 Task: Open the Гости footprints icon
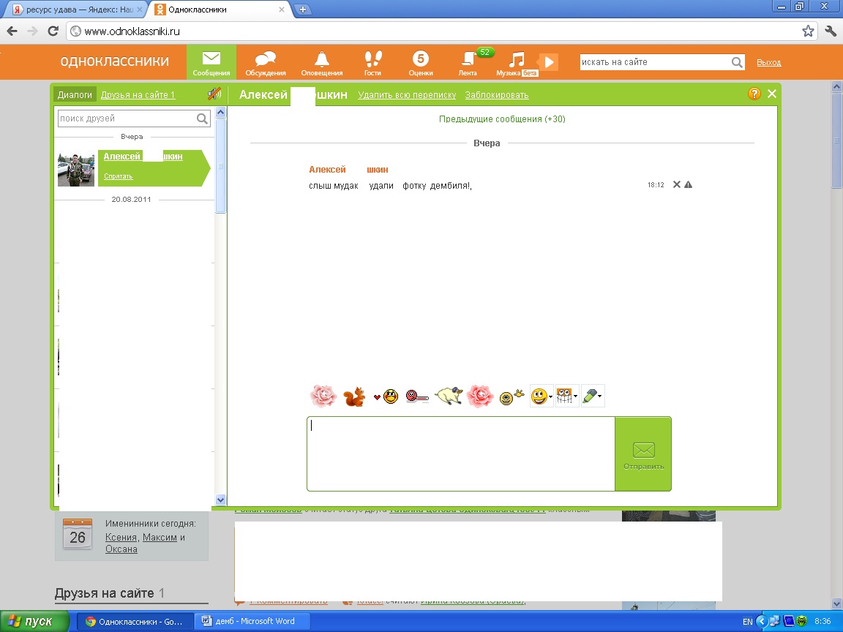click(x=372, y=63)
